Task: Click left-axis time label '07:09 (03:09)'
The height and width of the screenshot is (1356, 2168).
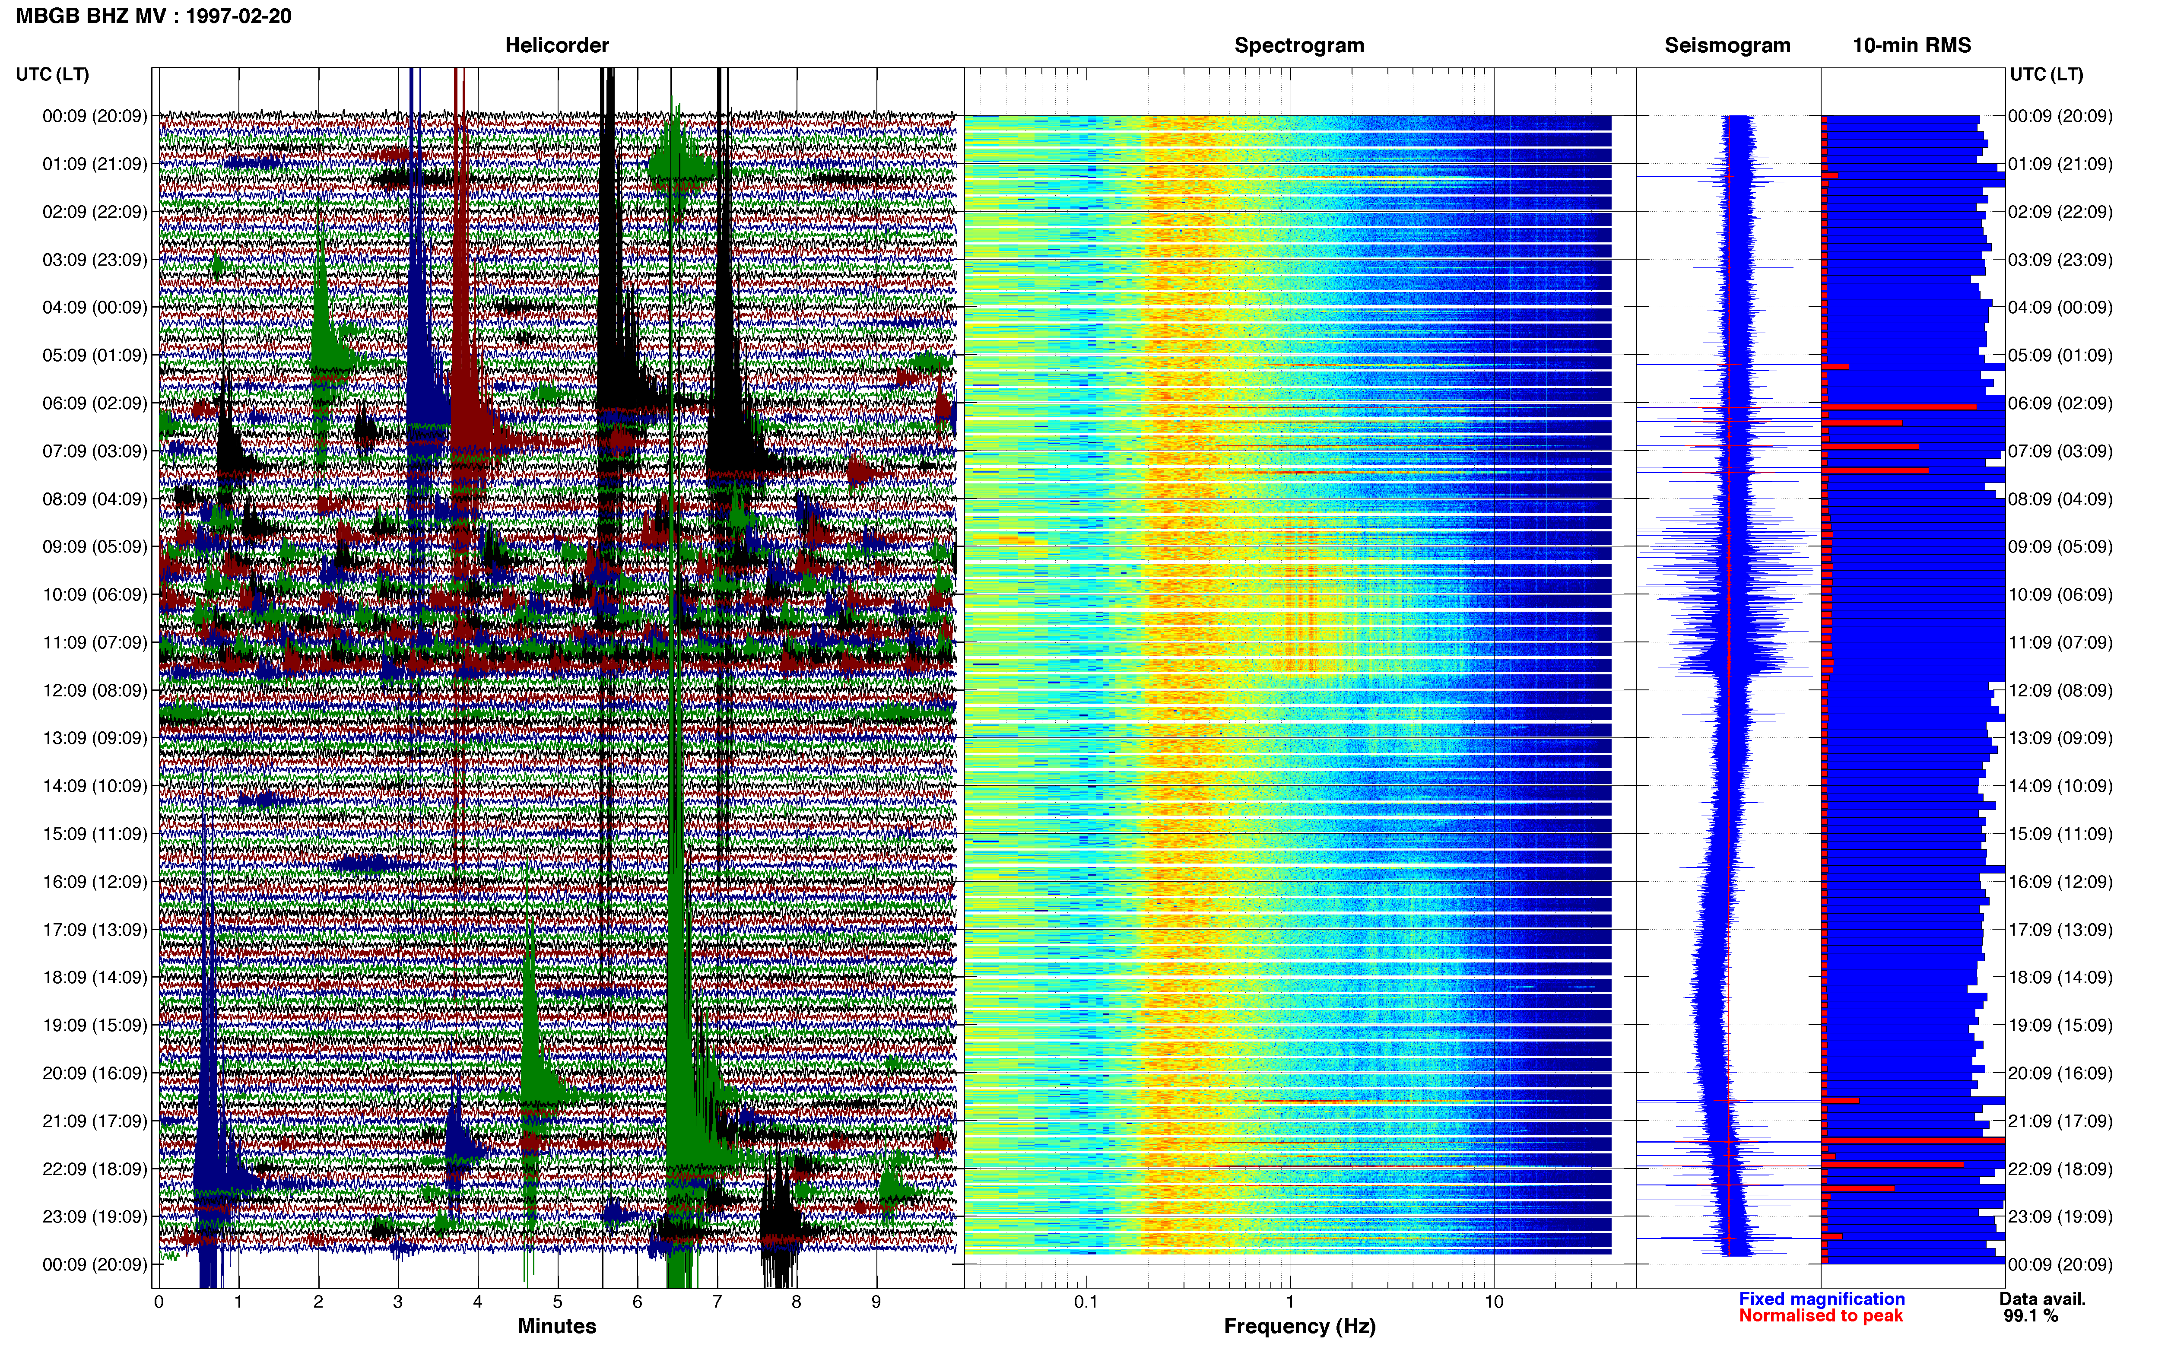Action: 95,451
